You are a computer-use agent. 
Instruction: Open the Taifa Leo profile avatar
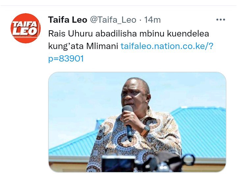(x=26, y=28)
